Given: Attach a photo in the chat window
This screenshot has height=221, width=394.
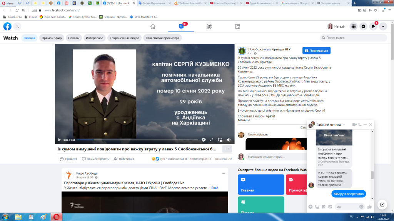Looking at the screenshot, I should pyautogui.click(x=317, y=207).
